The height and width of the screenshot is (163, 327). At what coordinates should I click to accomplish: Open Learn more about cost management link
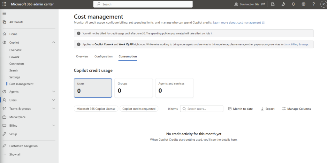[x=239, y=23]
